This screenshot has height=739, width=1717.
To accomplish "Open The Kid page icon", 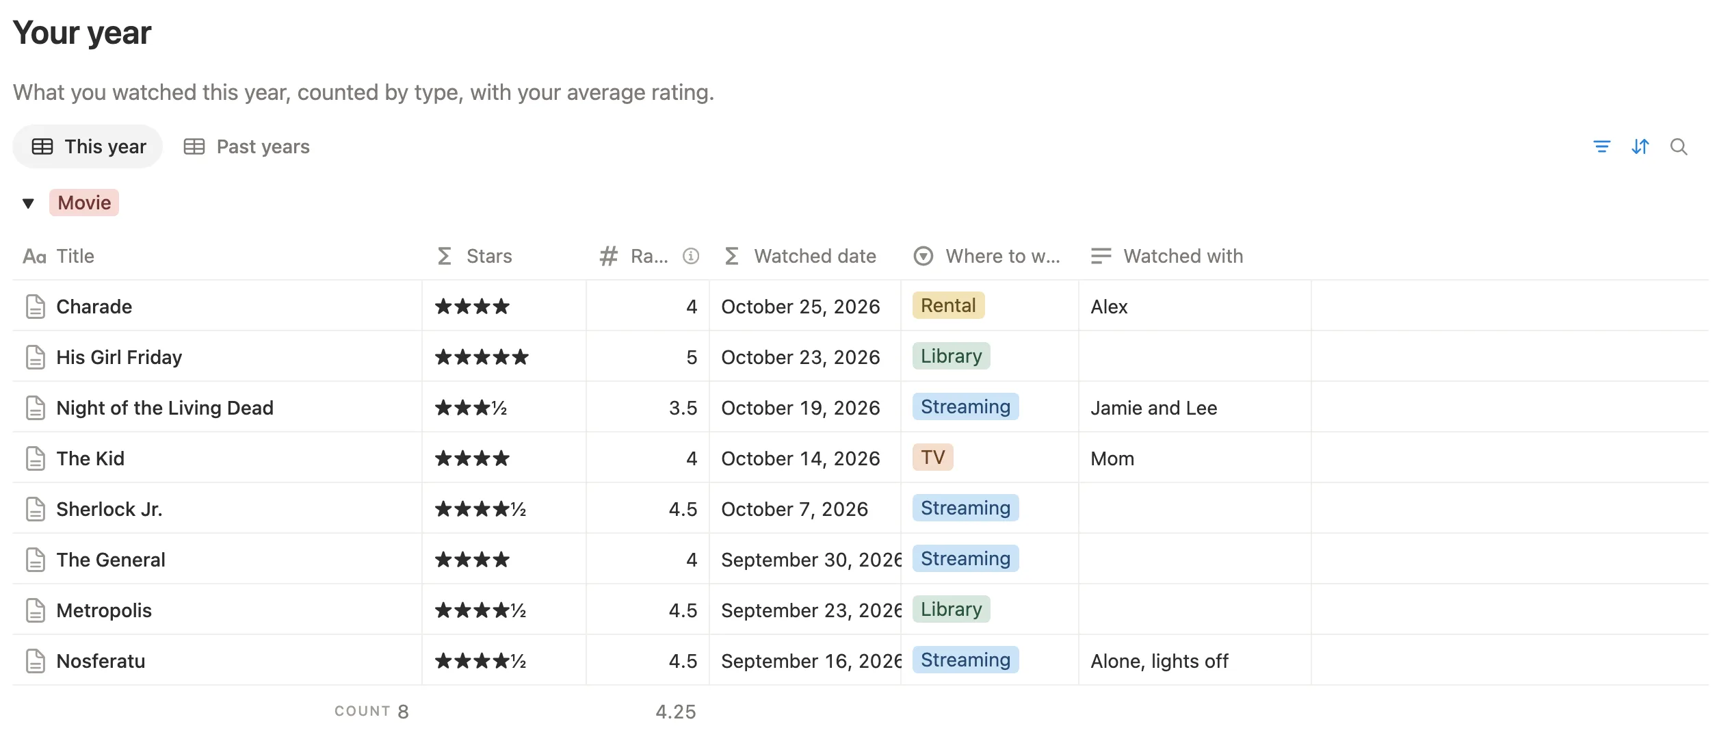I will pyautogui.click(x=36, y=458).
